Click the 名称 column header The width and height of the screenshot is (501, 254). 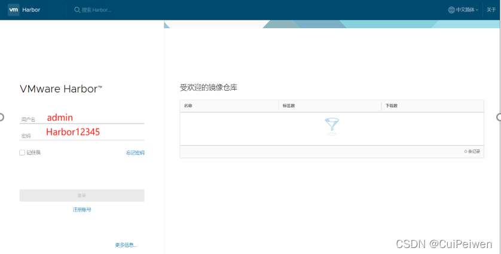click(x=188, y=106)
